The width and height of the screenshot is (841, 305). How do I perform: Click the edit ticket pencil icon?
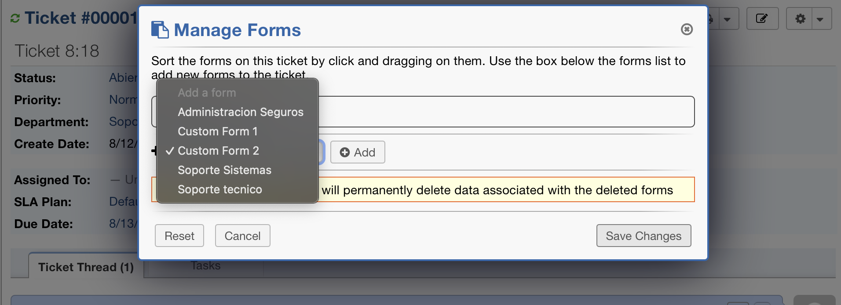(x=762, y=18)
